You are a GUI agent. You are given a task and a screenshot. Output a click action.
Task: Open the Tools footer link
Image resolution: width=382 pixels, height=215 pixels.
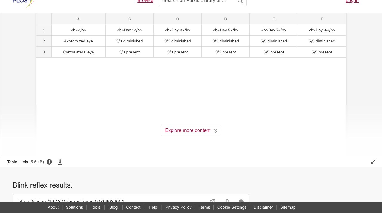(95, 207)
